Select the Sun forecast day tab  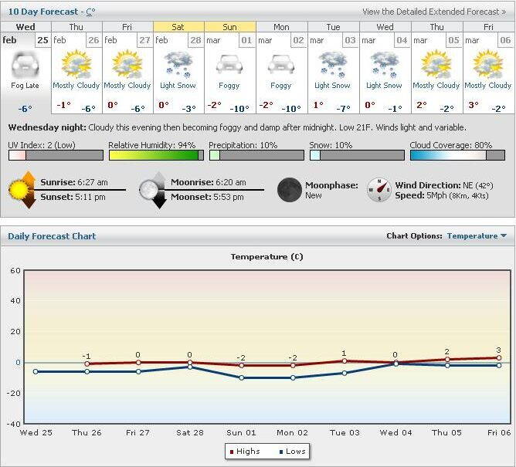click(229, 27)
